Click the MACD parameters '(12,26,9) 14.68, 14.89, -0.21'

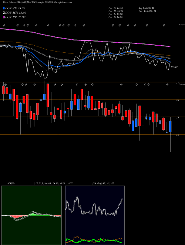pyautogui.click(x=50, y=183)
